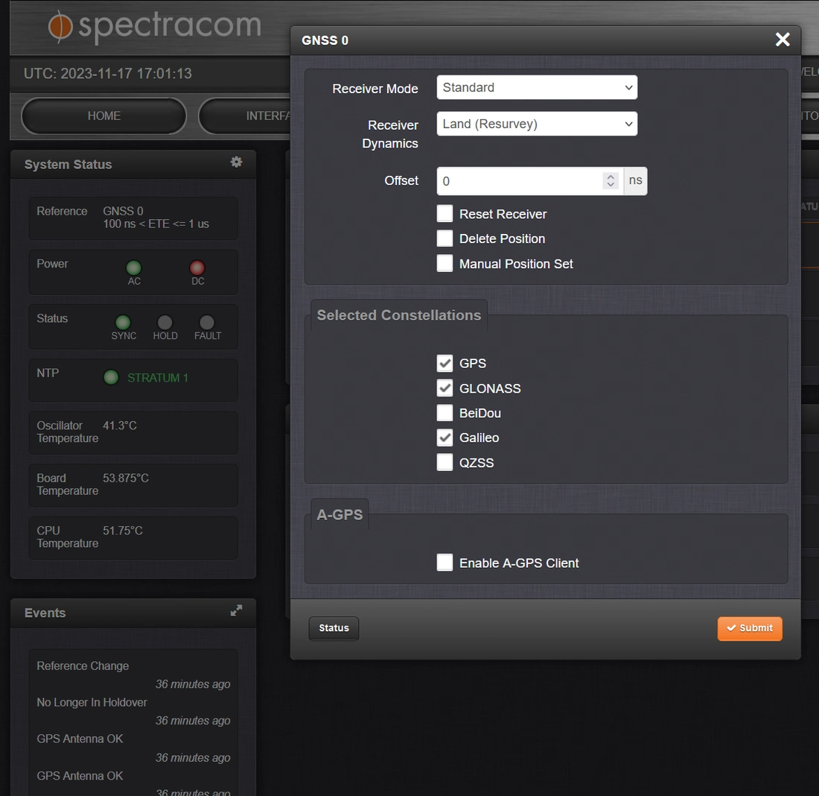Click the Reference Change event
The height and width of the screenshot is (796, 819).
pos(83,666)
